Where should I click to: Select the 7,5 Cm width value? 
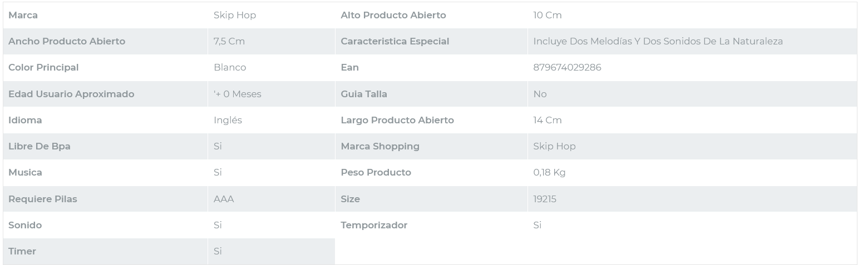pyautogui.click(x=229, y=41)
